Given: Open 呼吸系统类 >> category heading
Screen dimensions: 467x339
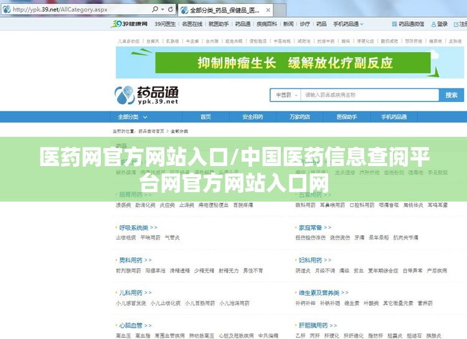Looking at the screenshot, I should 138,228.
